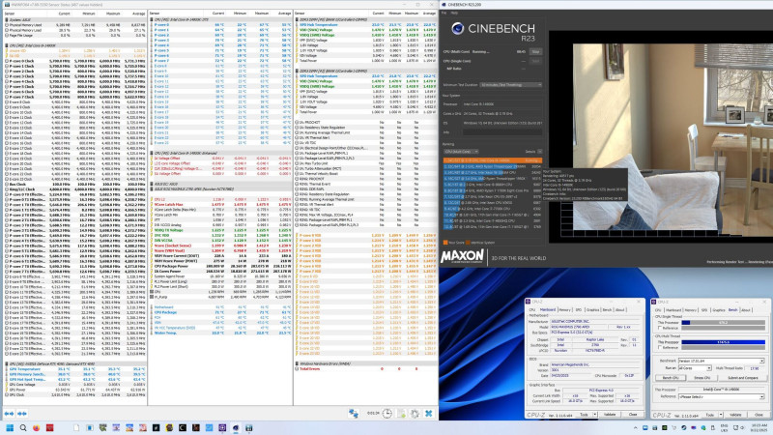Image resolution: width=773 pixels, height=435 pixels.
Task: Click the HWiNFO expand-right arrows icon
Action: 21,414
